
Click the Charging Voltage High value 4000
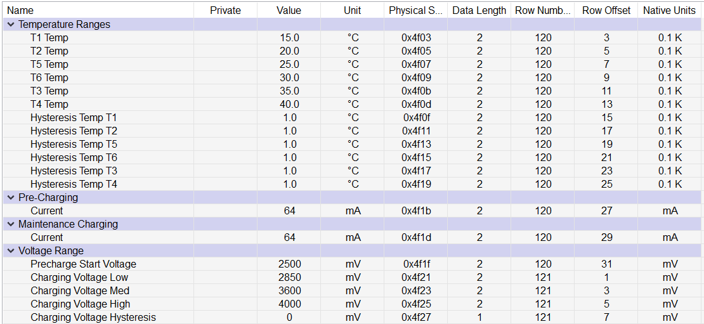pos(289,304)
